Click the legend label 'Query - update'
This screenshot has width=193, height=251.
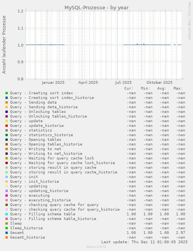(26, 121)
